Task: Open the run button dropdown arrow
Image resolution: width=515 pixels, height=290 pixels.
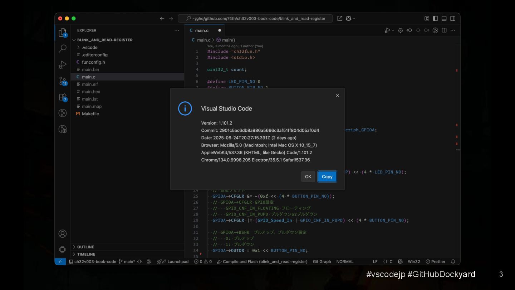Action: [x=393, y=30]
